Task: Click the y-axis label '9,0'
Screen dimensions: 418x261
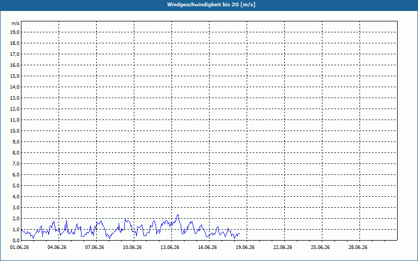Action: pos(16,141)
